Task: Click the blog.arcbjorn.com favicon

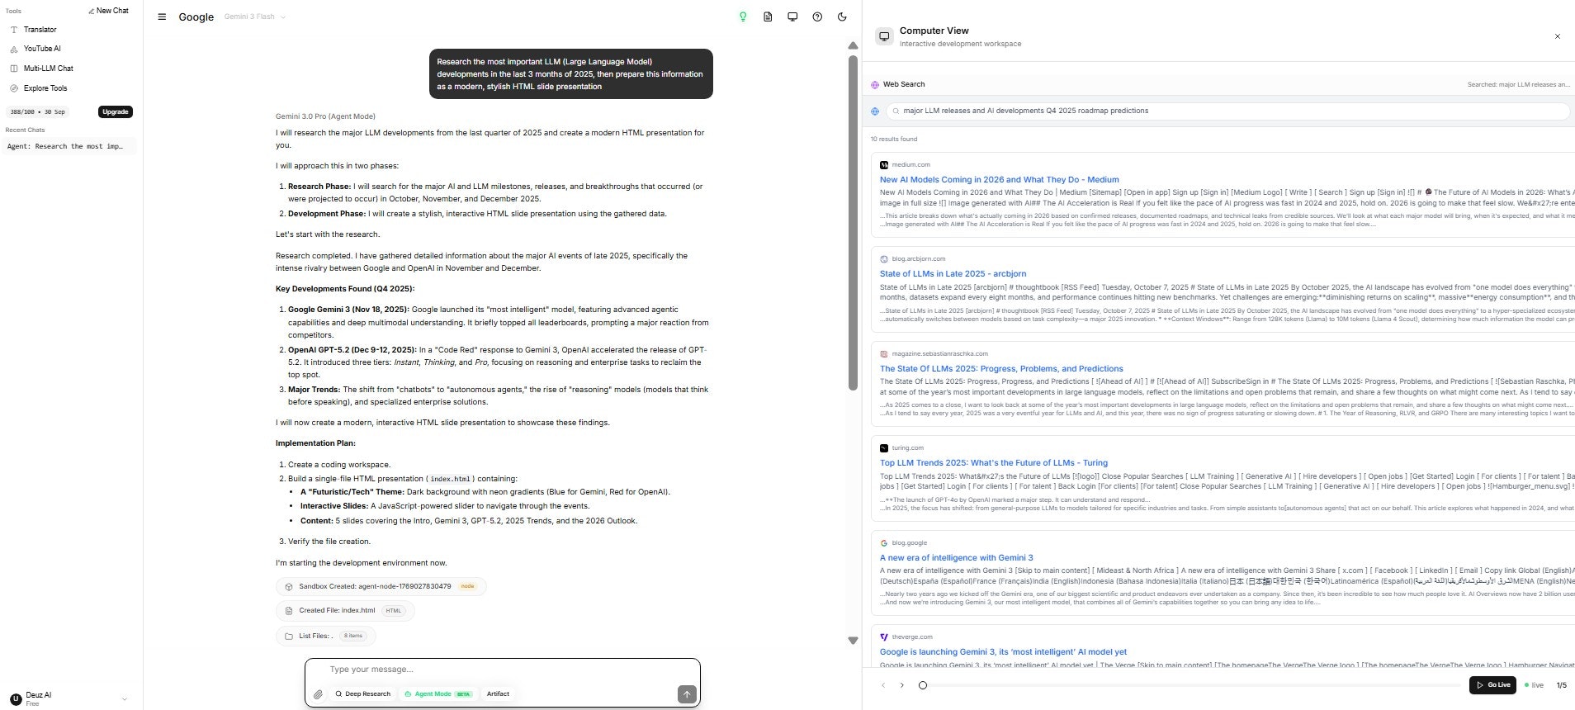Action: point(884,259)
